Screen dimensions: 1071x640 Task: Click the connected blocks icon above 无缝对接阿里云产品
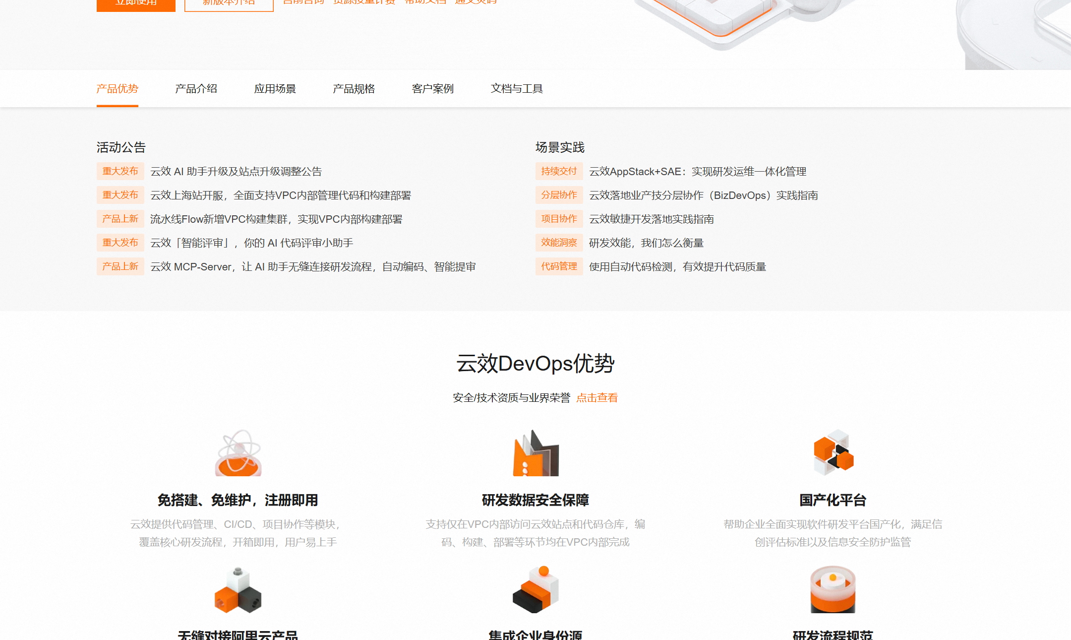click(238, 590)
